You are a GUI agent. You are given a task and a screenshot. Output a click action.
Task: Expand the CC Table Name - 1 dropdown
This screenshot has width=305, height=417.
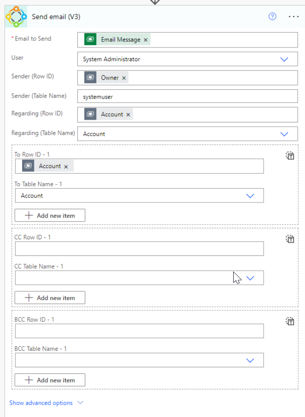(250, 278)
